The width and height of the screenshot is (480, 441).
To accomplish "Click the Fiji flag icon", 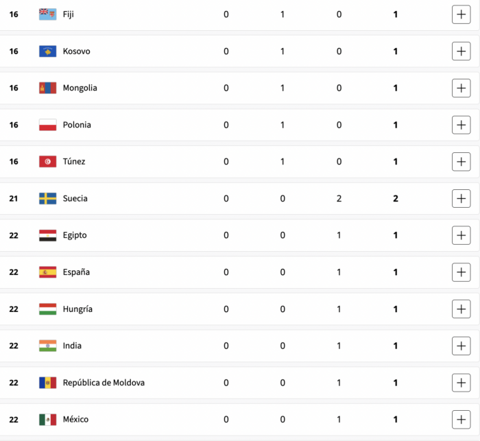I will point(48,14).
